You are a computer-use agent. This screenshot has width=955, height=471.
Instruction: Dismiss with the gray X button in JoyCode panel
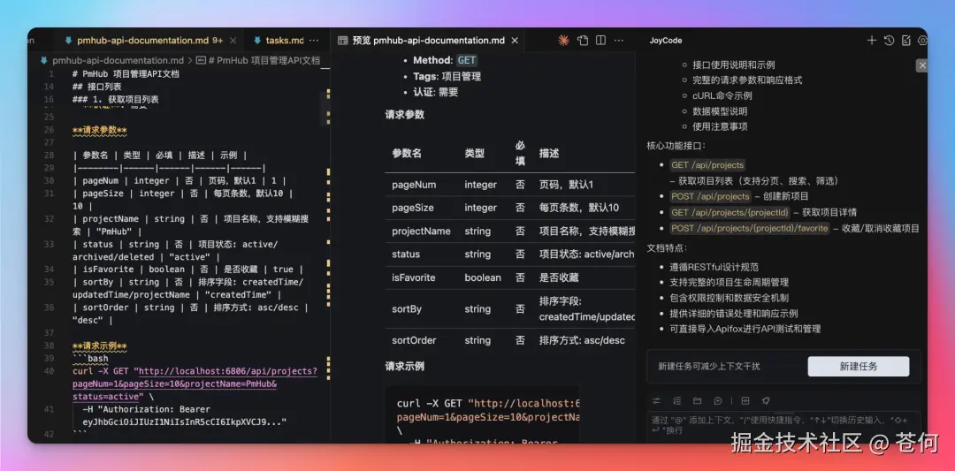tap(922, 65)
